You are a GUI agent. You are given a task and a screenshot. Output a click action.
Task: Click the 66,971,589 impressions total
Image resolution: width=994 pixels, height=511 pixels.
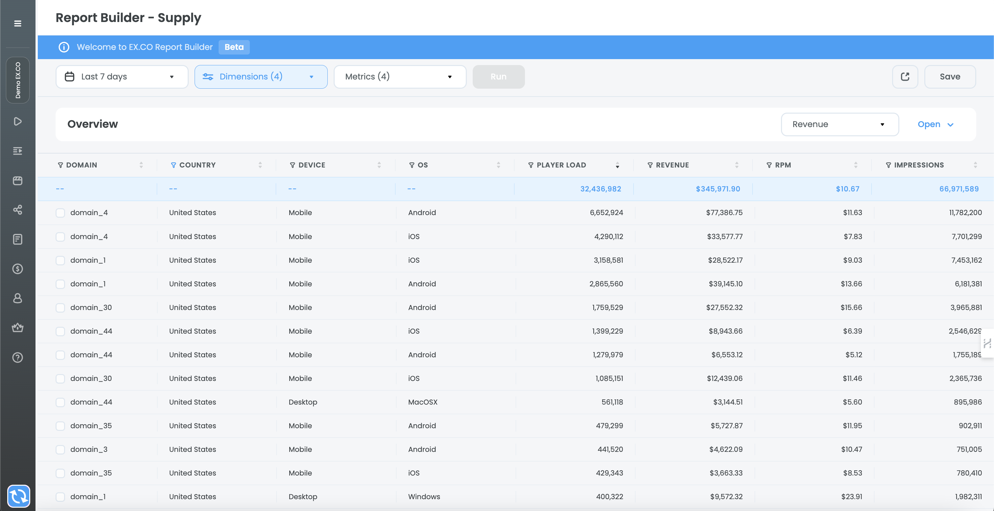click(x=959, y=189)
